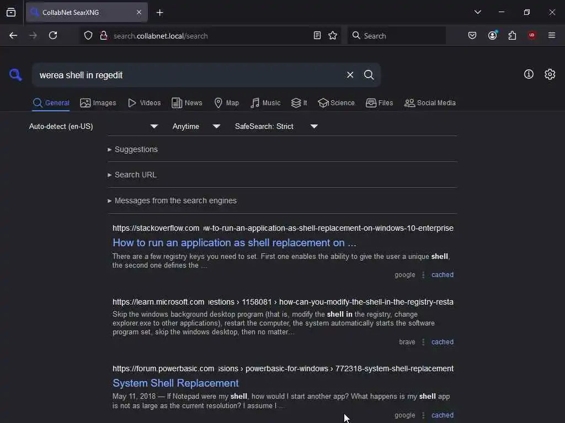
Task: Go back with browser back arrow
Action: click(x=13, y=35)
